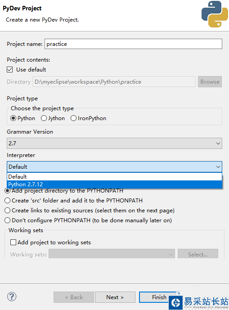
Task: Collapse the Interpreter combo box arrow
Action: [218, 167]
